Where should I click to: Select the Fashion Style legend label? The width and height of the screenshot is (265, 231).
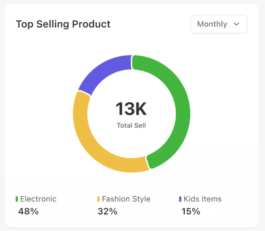click(x=126, y=199)
